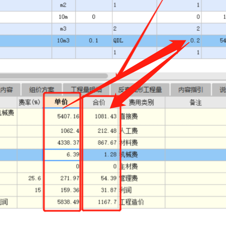Screen dimensions: 226x234
Task: Switch to the 工程量明细 tab
Action: click(x=87, y=89)
